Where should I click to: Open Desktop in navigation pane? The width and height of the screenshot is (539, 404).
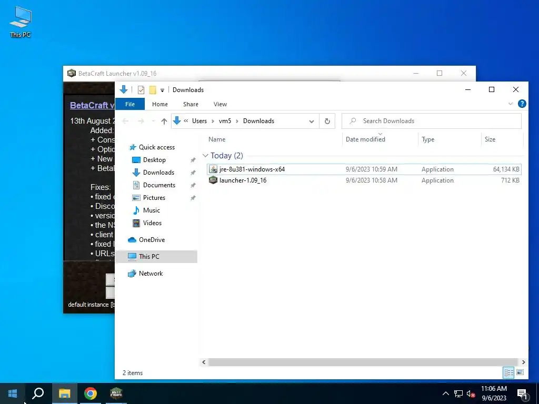click(154, 160)
